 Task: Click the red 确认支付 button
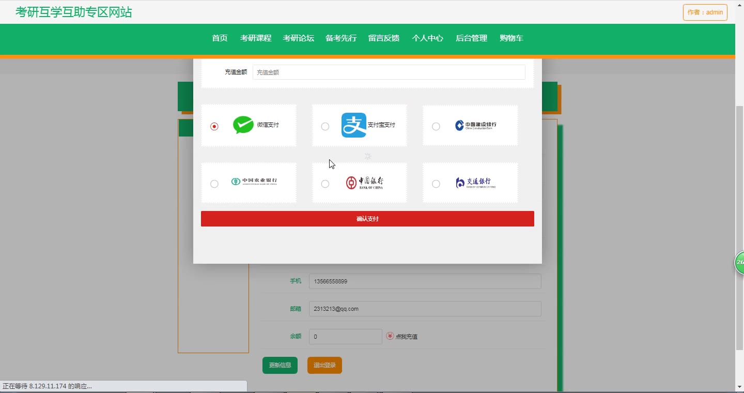click(x=367, y=219)
